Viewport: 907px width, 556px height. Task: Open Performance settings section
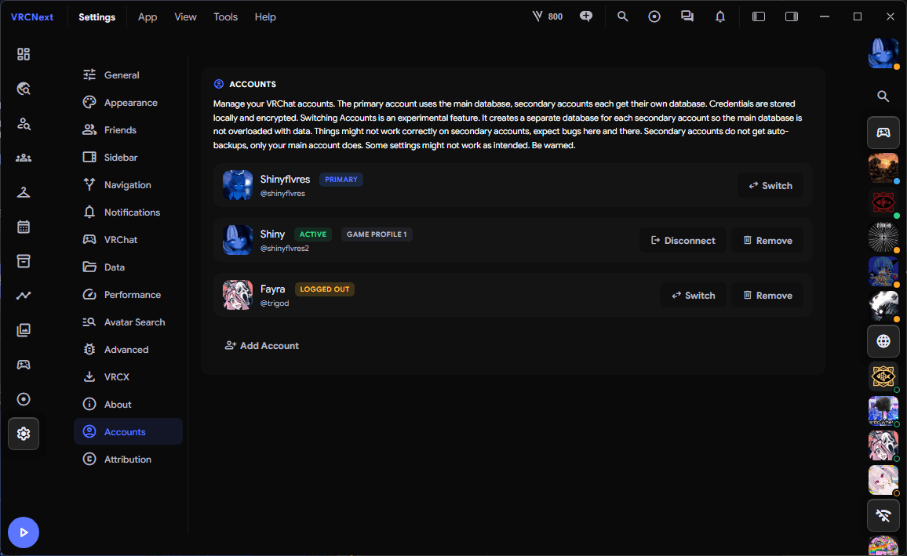tap(129, 295)
